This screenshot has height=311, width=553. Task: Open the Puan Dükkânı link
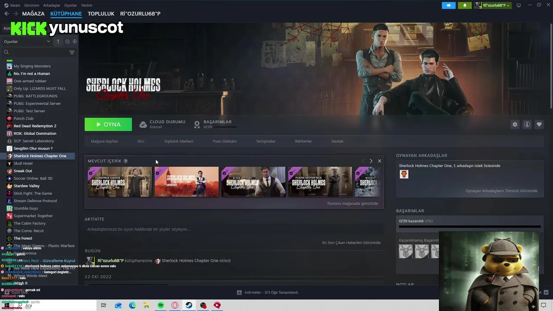click(224, 141)
